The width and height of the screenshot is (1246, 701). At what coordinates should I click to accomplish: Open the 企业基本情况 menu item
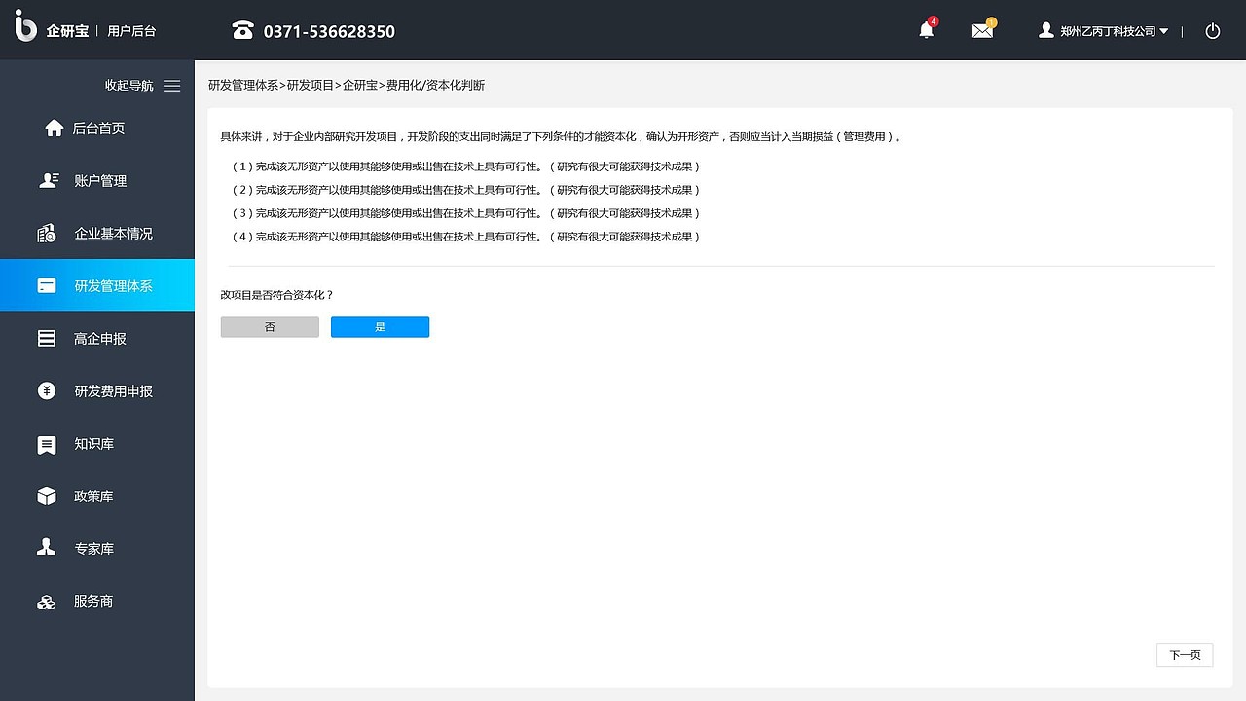pyautogui.click(x=97, y=234)
